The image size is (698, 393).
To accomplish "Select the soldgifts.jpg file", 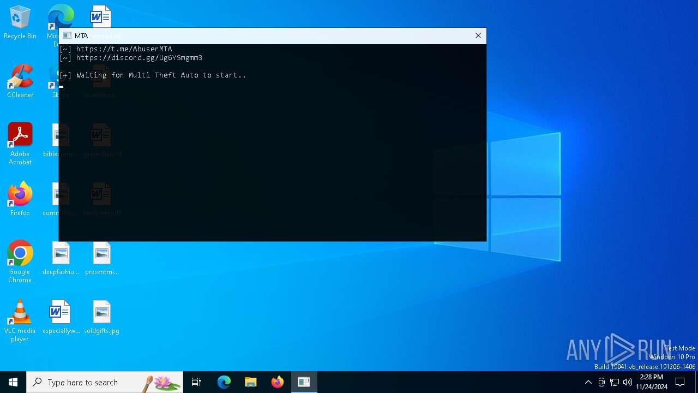I will point(101,318).
